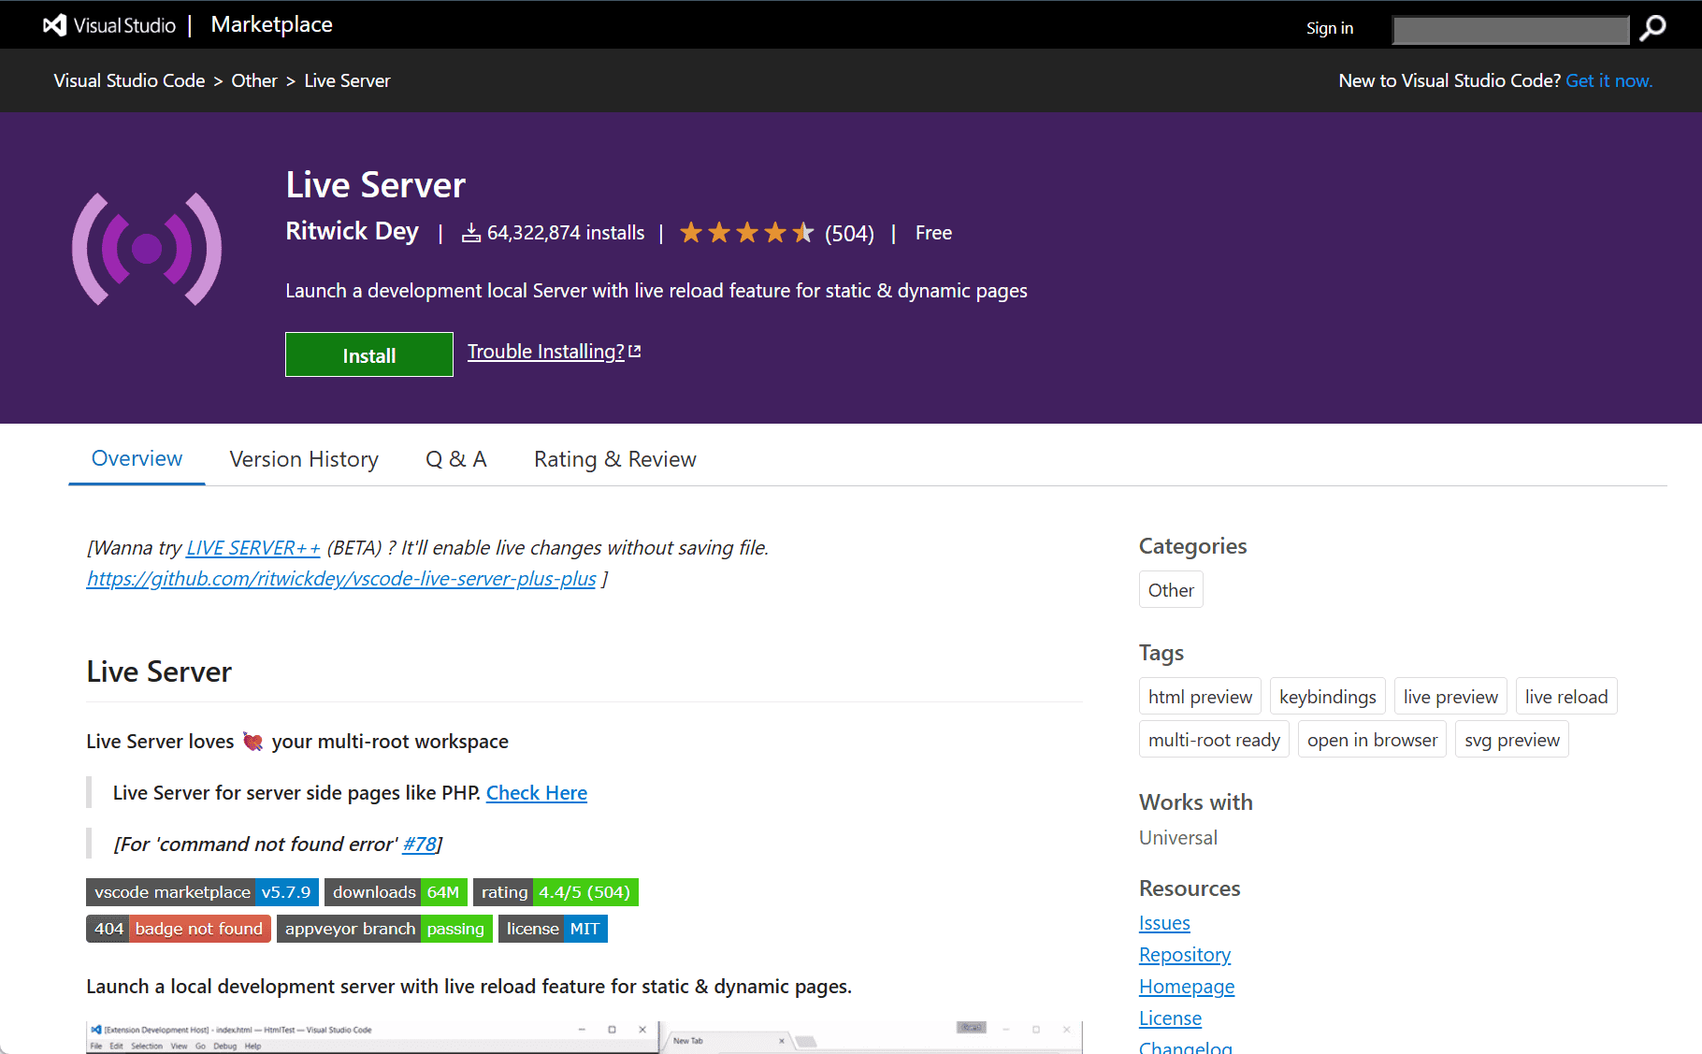Click the Sign in option

pos(1329,28)
